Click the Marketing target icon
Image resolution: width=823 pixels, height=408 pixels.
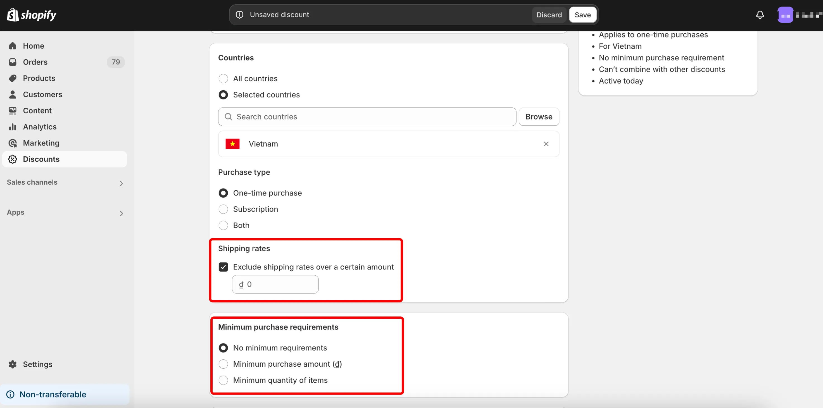[13, 143]
